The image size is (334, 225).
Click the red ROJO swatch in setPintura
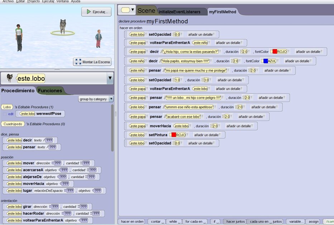pyautogui.click(x=173, y=135)
